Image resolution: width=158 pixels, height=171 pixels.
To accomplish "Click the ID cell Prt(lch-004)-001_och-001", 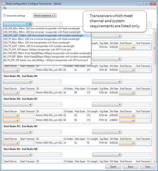I will (x=49, y=93).
